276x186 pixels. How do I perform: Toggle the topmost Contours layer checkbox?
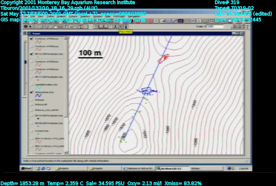point(31,39)
